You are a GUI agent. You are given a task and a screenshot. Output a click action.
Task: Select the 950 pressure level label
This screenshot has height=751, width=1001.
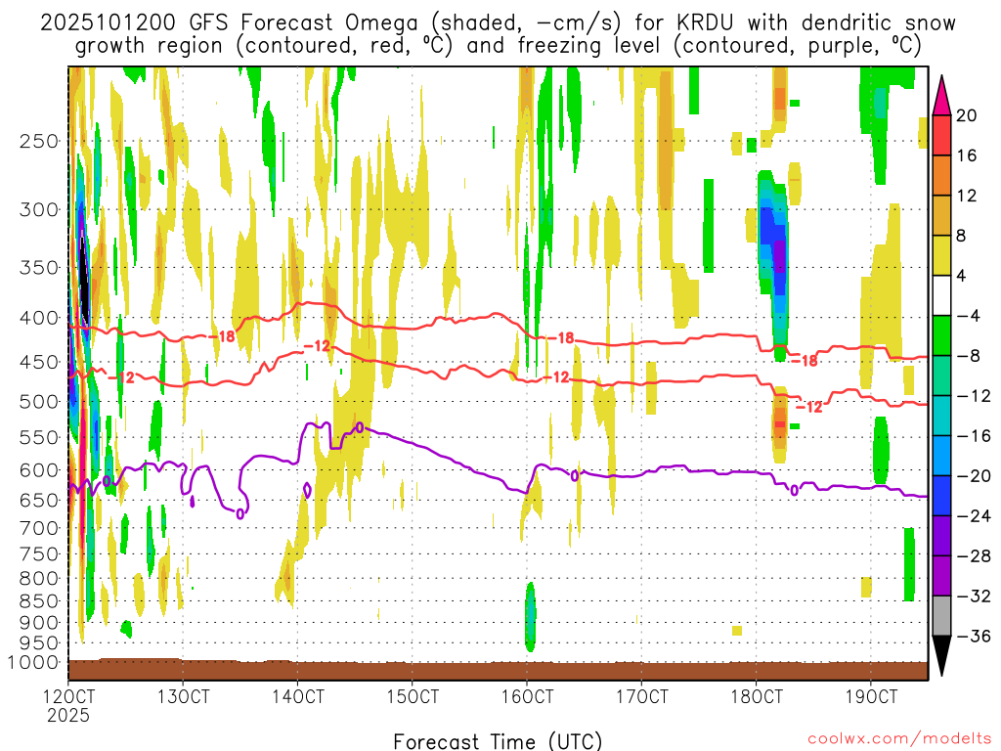(x=39, y=643)
